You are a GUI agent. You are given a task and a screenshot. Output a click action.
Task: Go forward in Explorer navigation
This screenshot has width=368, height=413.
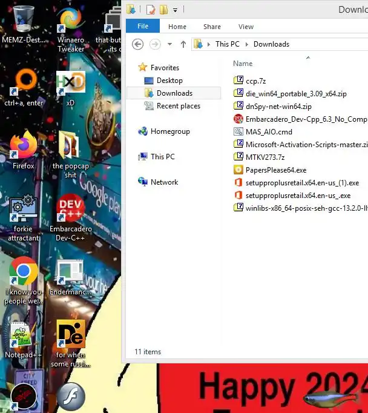pos(155,44)
